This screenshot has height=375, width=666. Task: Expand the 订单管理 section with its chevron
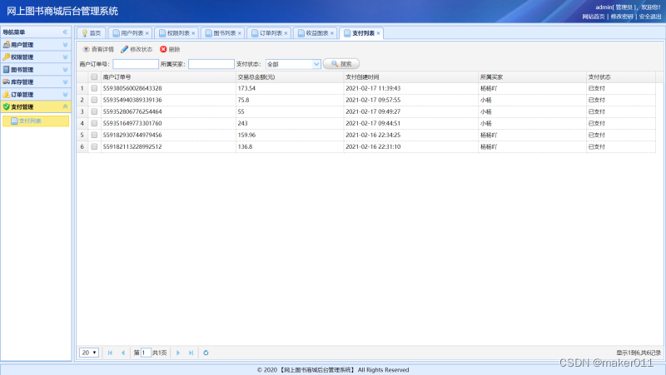click(65, 94)
